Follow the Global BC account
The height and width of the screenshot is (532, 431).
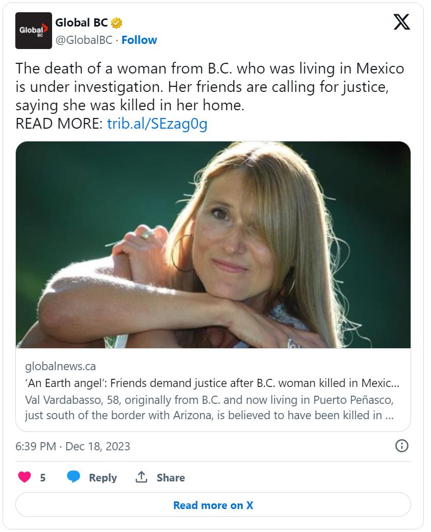[x=139, y=40]
